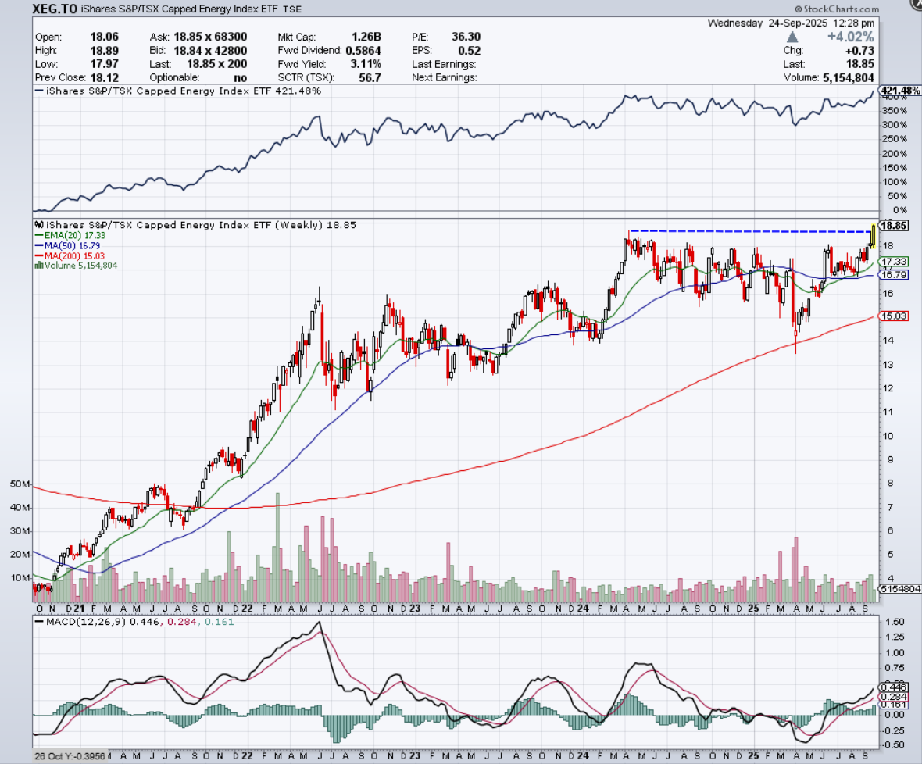Click the green volume bars icon in legend

click(x=38, y=266)
